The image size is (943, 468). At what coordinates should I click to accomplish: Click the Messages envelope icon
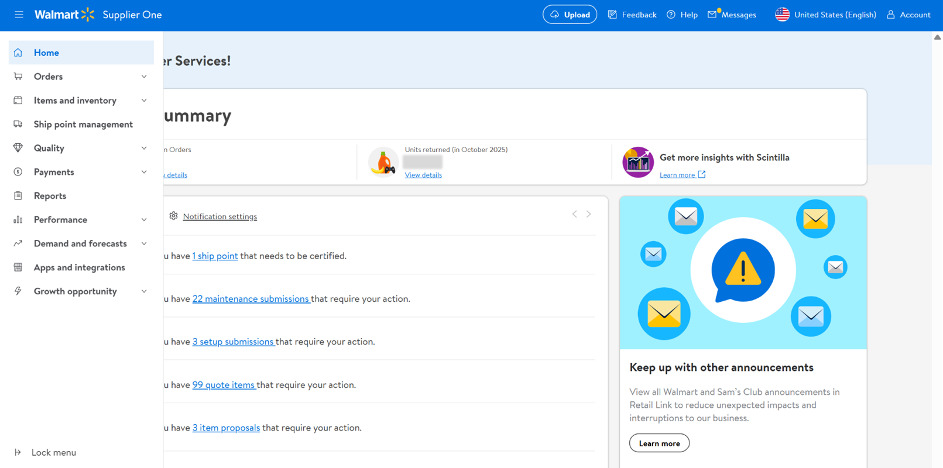pos(712,15)
